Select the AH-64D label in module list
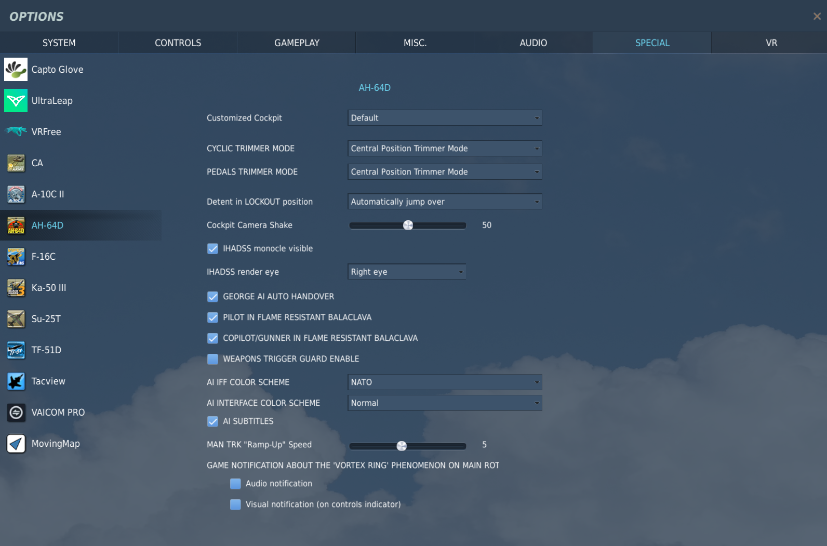The width and height of the screenshot is (827, 546). [47, 225]
